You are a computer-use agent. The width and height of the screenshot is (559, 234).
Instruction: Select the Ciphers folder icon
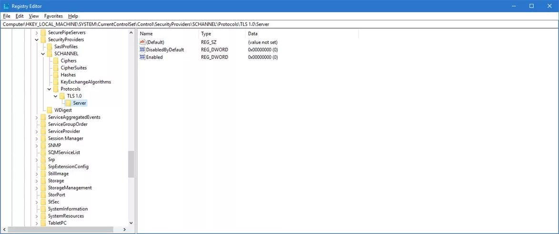(x=56, y=61)
